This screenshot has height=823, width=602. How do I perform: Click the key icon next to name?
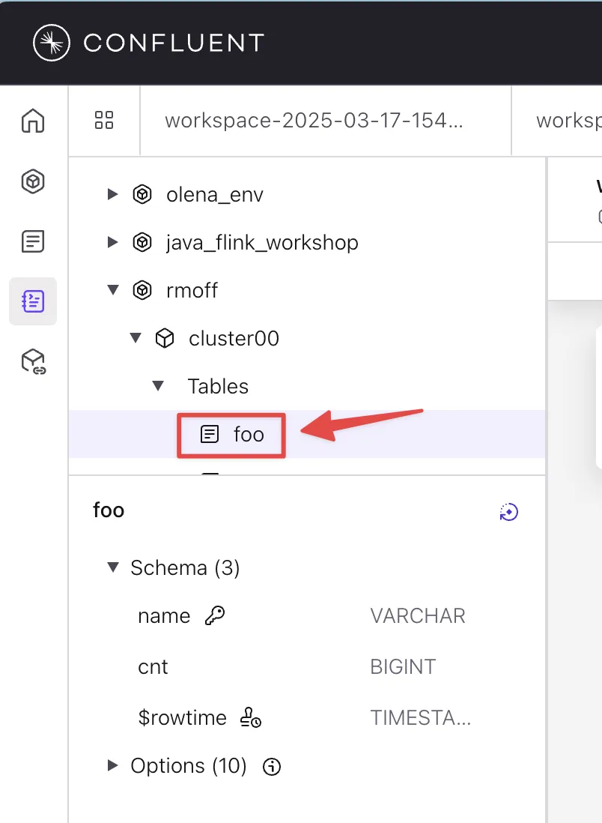coord(214,616)
